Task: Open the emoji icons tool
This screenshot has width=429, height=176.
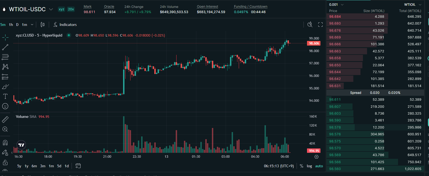Action: click(5, 106)
